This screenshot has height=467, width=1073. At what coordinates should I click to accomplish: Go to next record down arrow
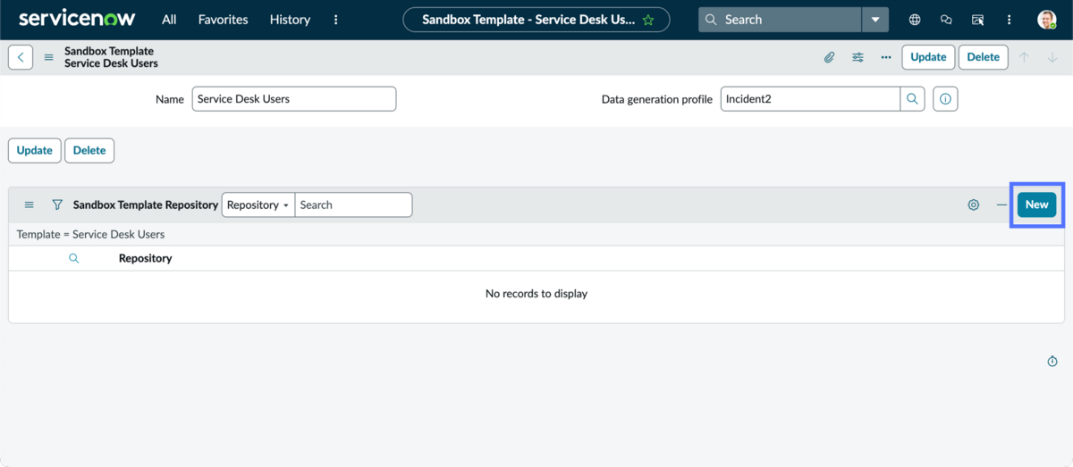[x=1052, y=57]
